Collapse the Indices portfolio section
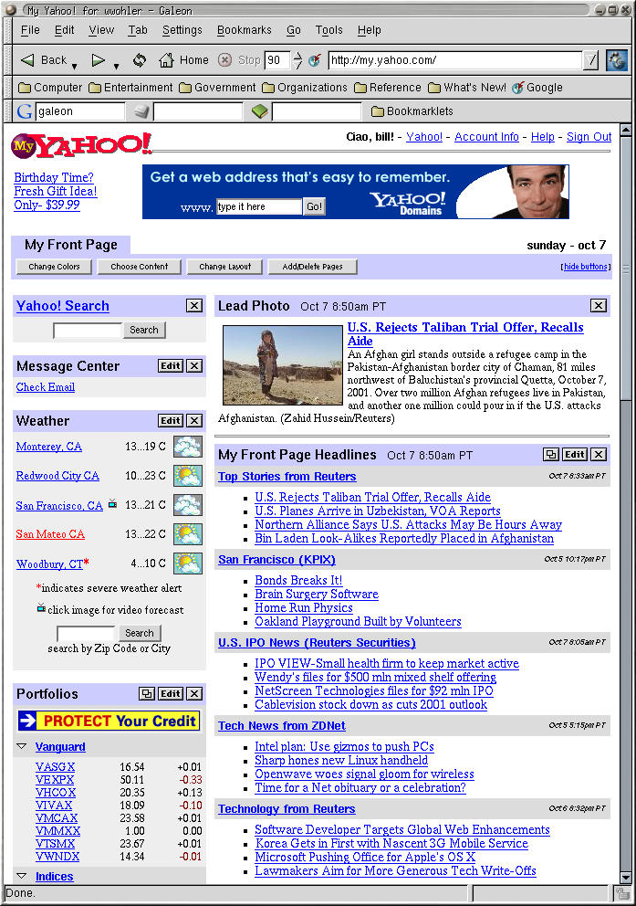 22,877
